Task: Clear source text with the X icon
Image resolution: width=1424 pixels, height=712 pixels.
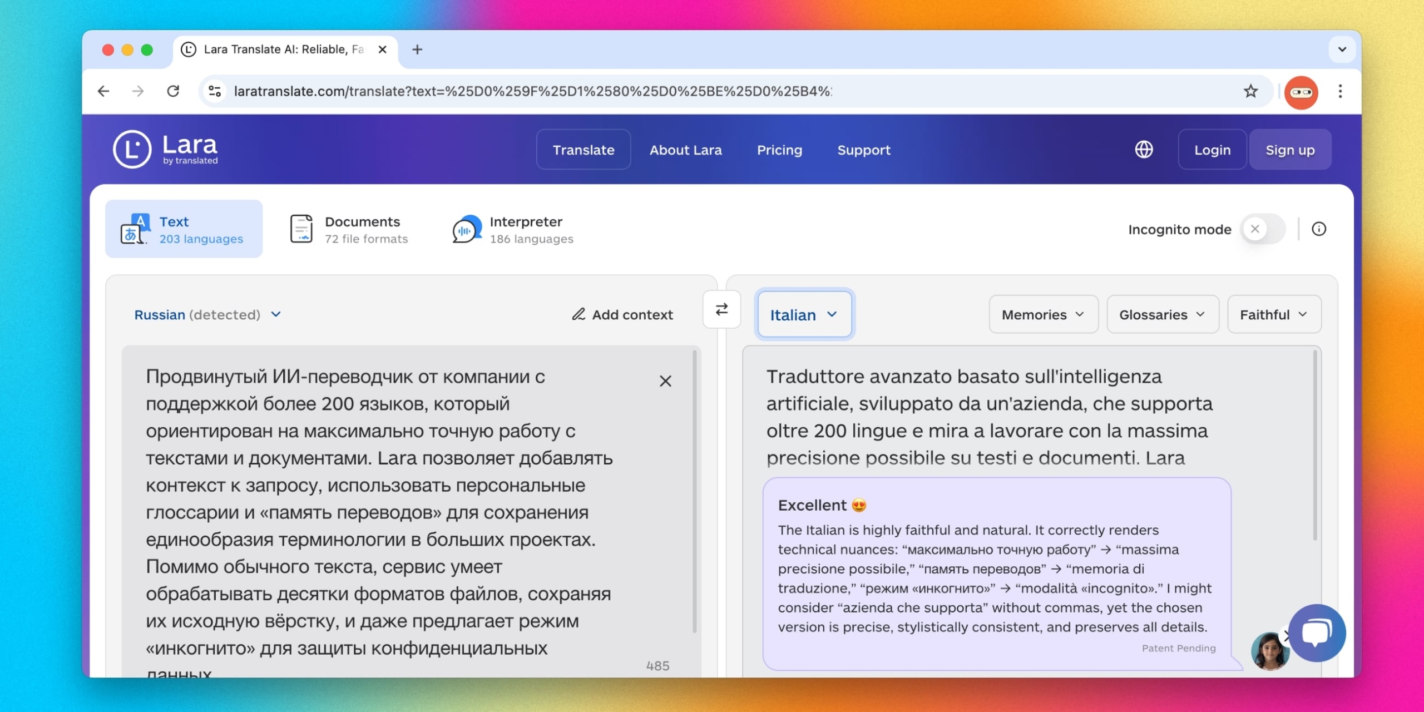Action: (x=665, y=381)
